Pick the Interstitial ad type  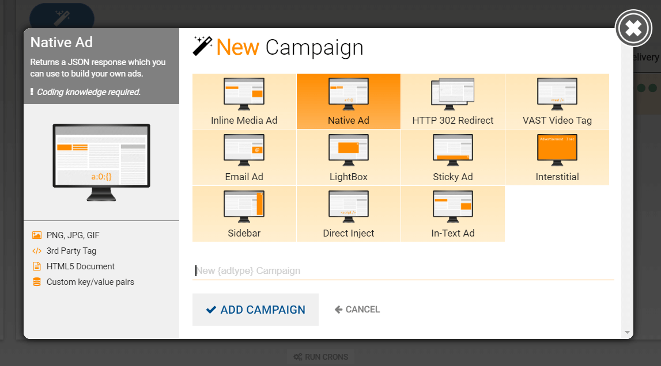(557, 157)
